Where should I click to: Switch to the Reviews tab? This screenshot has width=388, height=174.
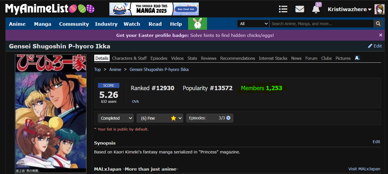[209, 58]
